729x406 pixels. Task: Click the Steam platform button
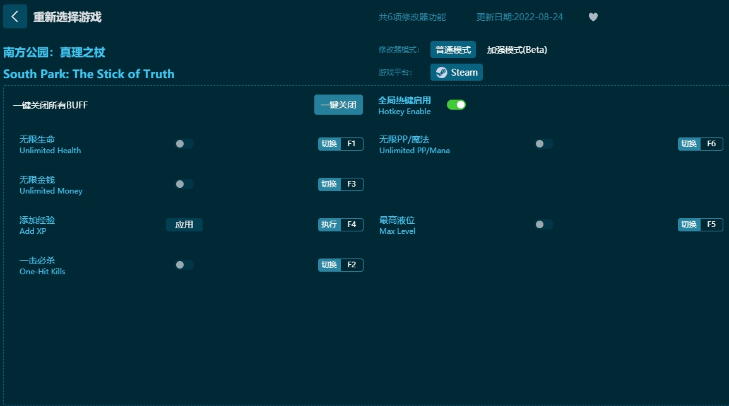456,72
